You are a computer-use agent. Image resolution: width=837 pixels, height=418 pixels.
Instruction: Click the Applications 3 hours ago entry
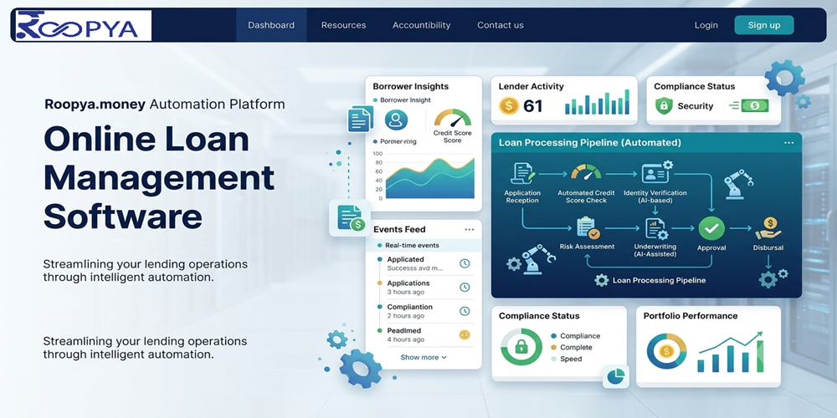[424, 288]
